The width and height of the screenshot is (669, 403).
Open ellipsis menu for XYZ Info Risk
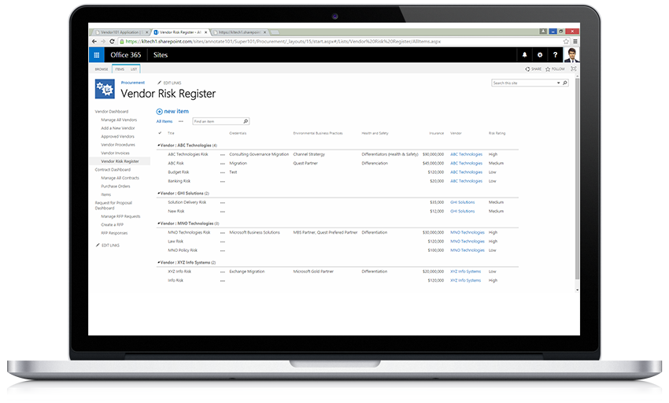(x=222, y=272)
